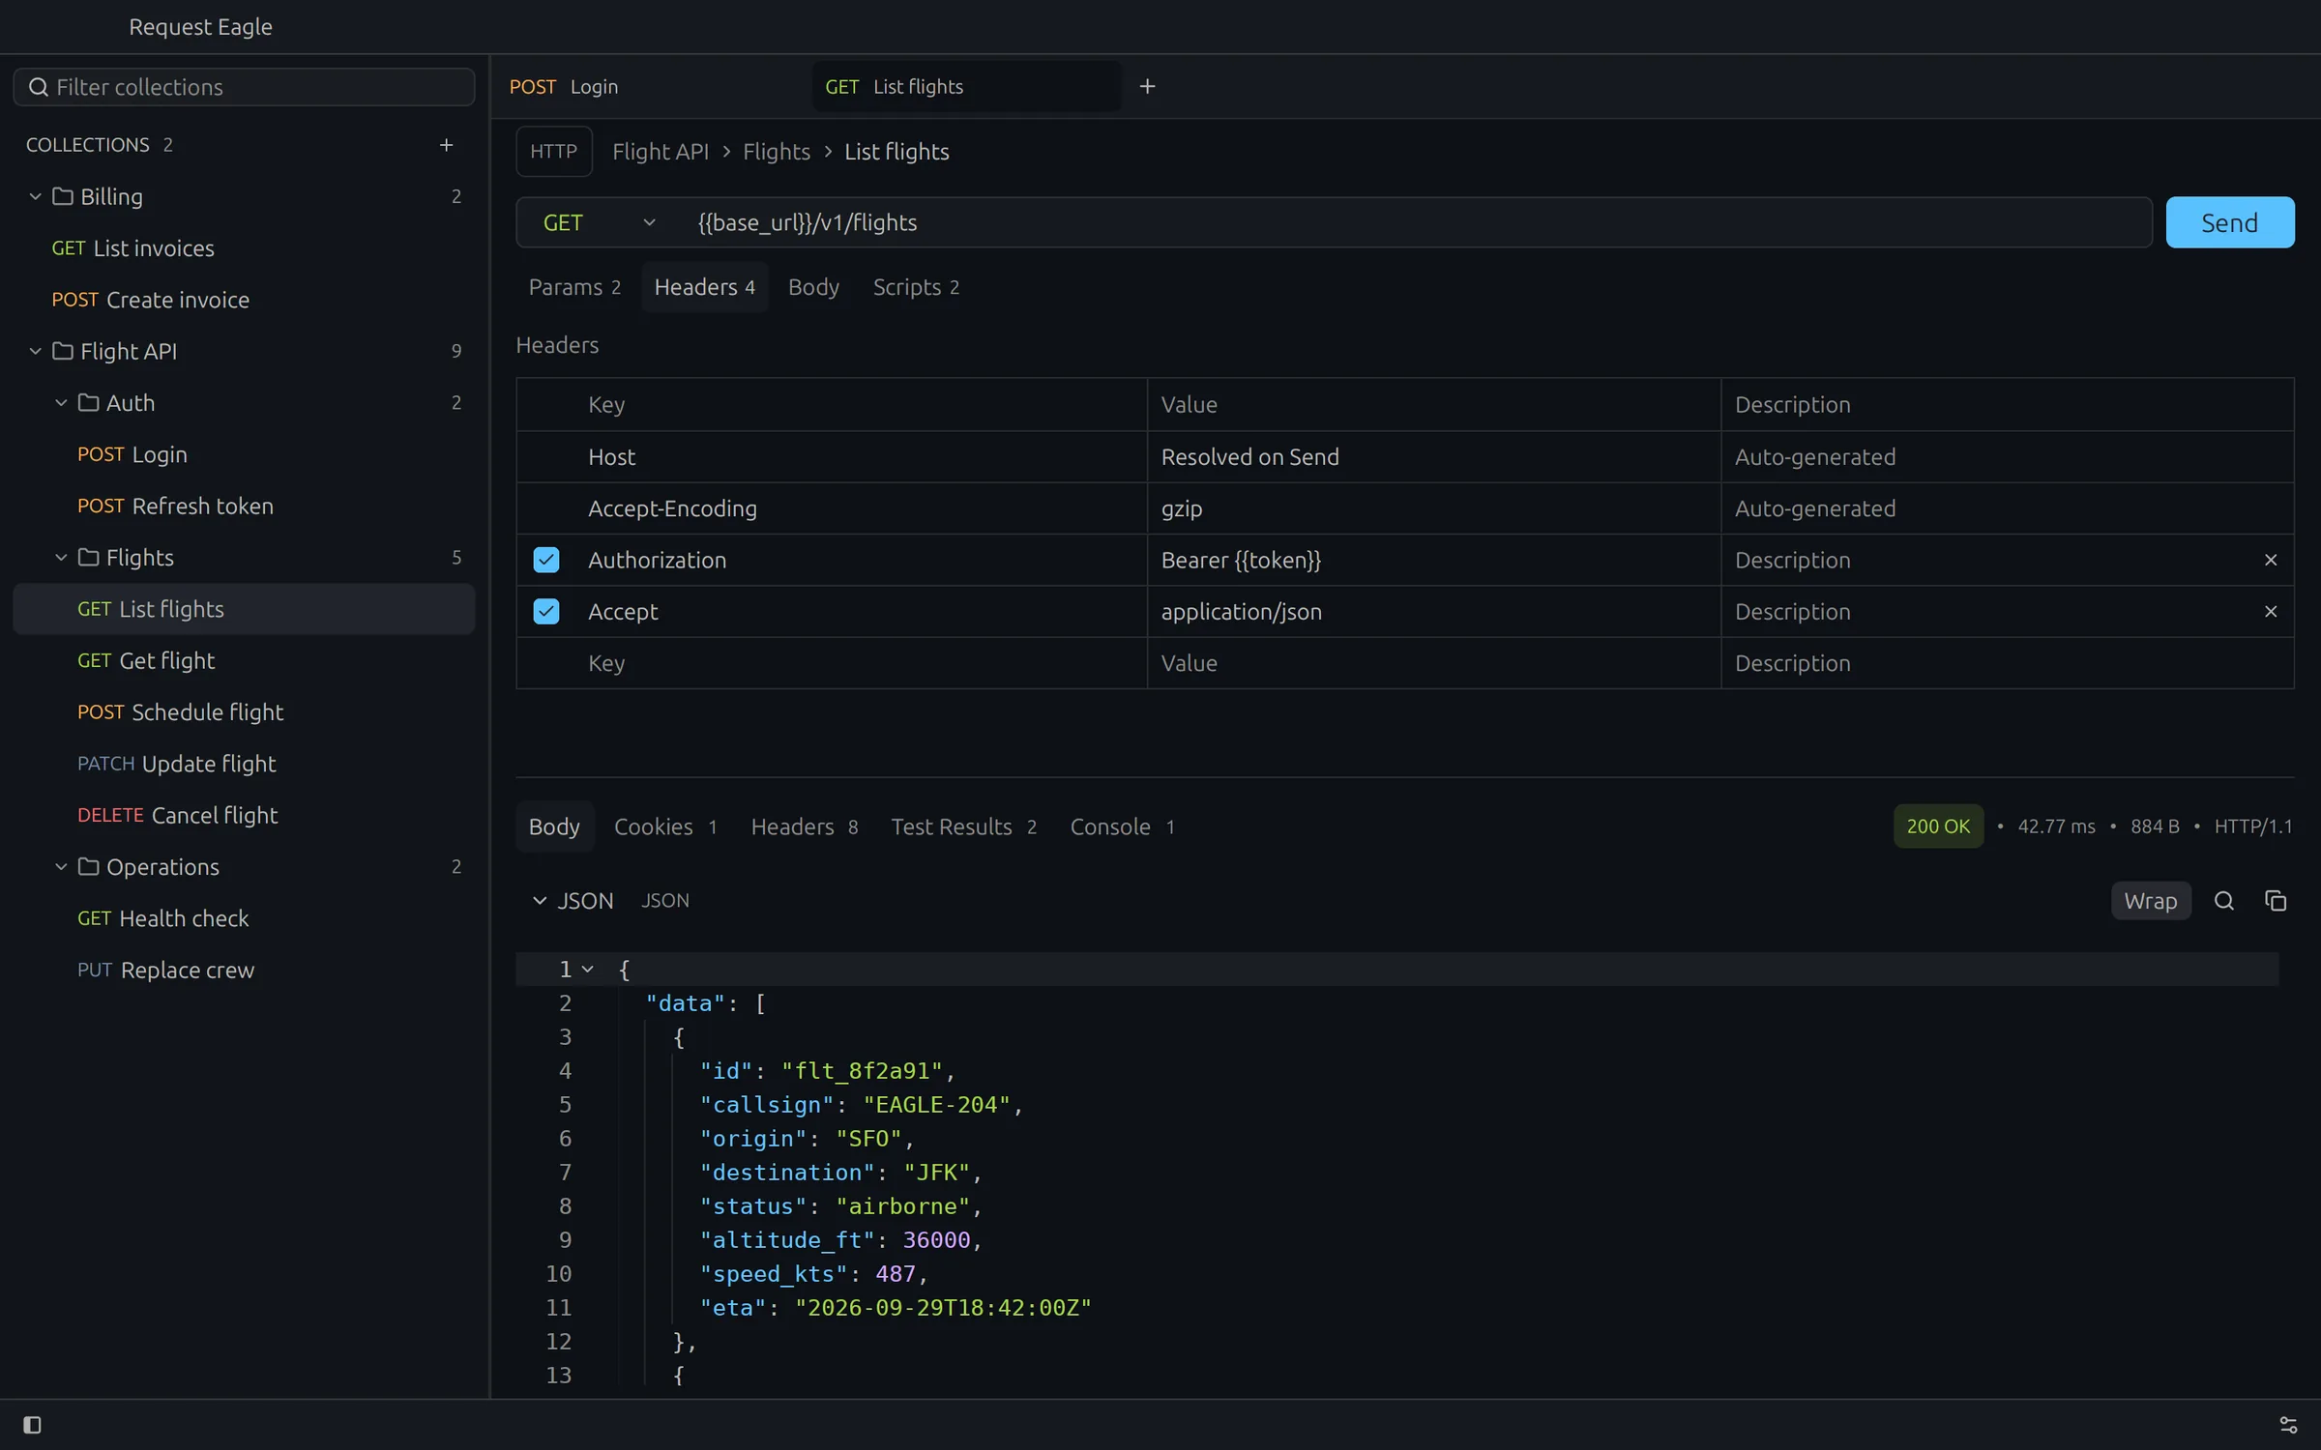
Task: Uncheck the Authorization header checkbox
Action: point(546,561)
